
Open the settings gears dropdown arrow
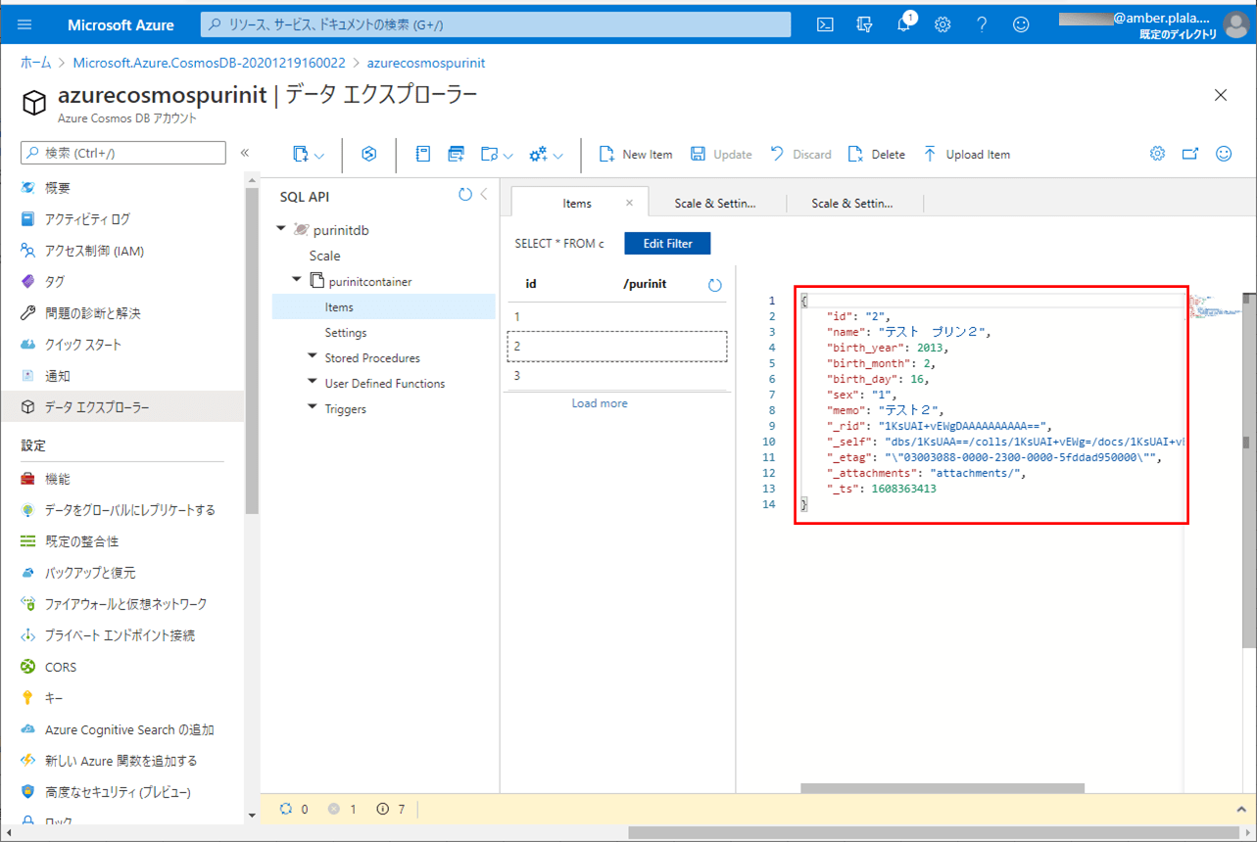pos(557,156)
